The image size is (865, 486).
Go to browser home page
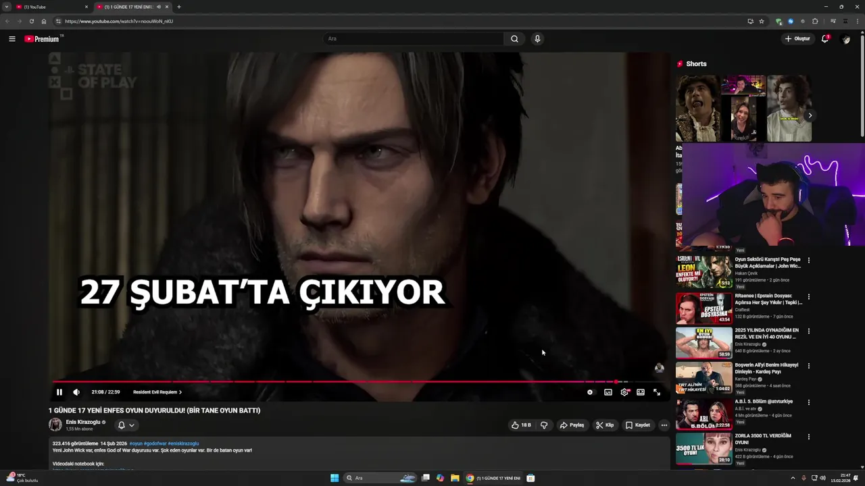point(44,21)
